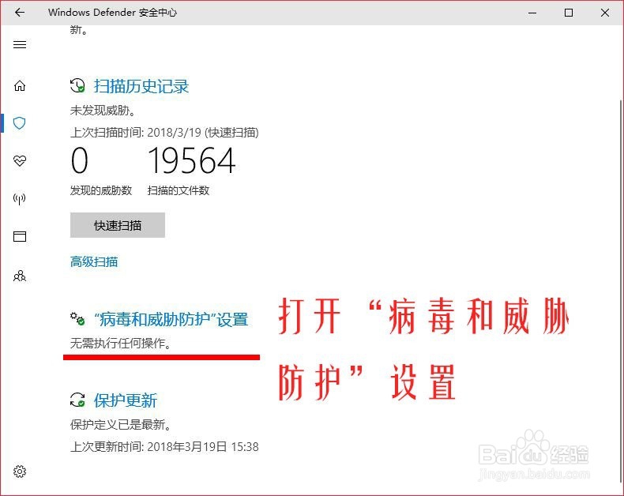Click the 发现的威胁数 label
This screenshot has height=496, width=624.
point(101,190)
